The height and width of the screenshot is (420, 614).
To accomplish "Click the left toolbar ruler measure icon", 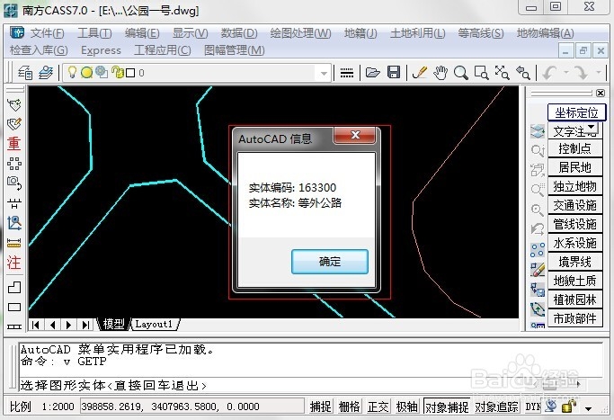I will (14, 243).
